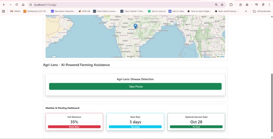Click Mumbai on the map
Screen dimensions: 273x139
pyautogui.click(x=115, y=36)
